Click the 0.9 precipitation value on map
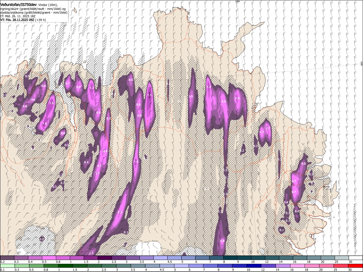Image resolution: width=363 pixels, height=272 pixels. pos(237,98)
